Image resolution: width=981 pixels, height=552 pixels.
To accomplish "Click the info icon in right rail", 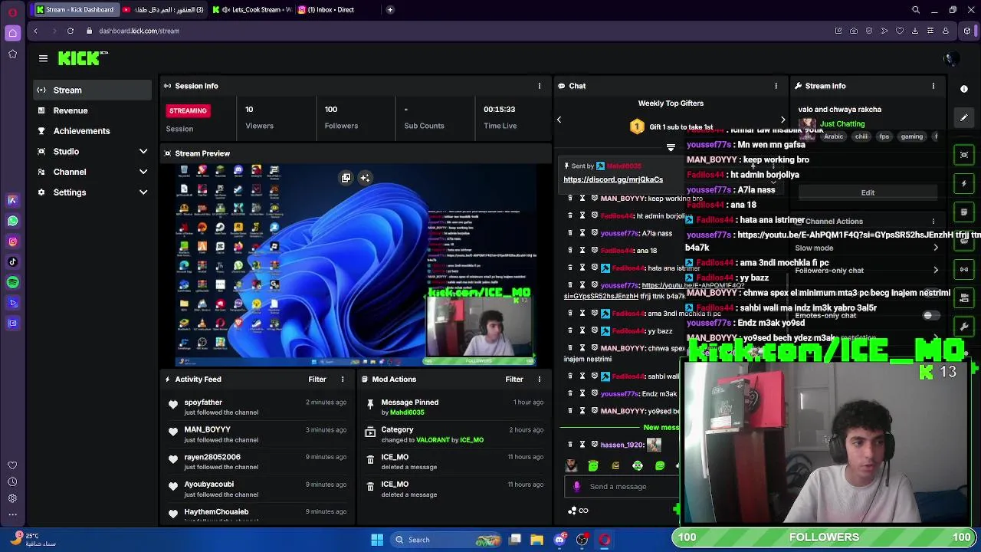I will point(964,89).
